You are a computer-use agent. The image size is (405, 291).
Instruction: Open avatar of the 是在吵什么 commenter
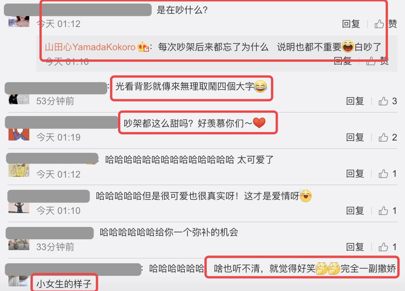pos(19,22)
